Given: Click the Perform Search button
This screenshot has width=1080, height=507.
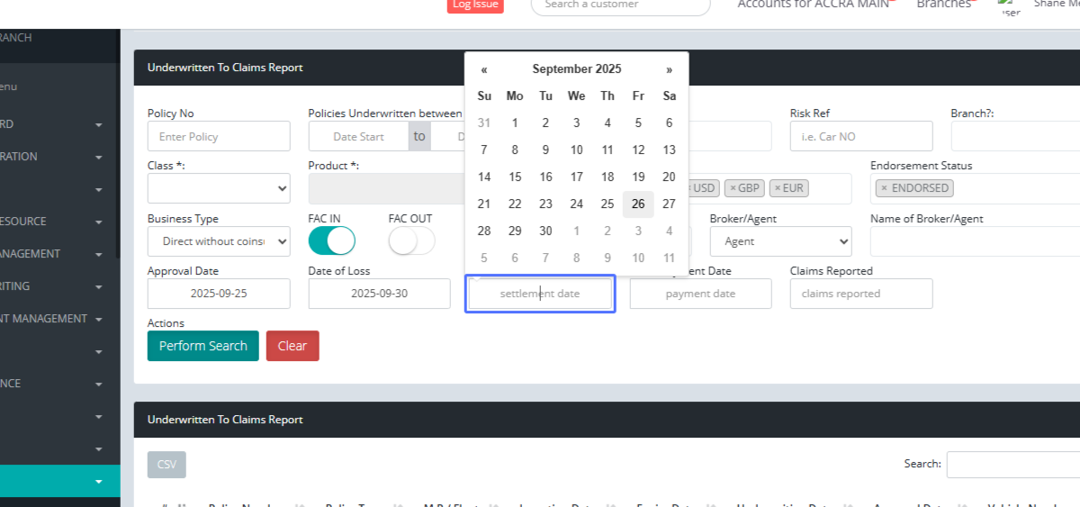Looking at the screenshot, I should (202, 346).
